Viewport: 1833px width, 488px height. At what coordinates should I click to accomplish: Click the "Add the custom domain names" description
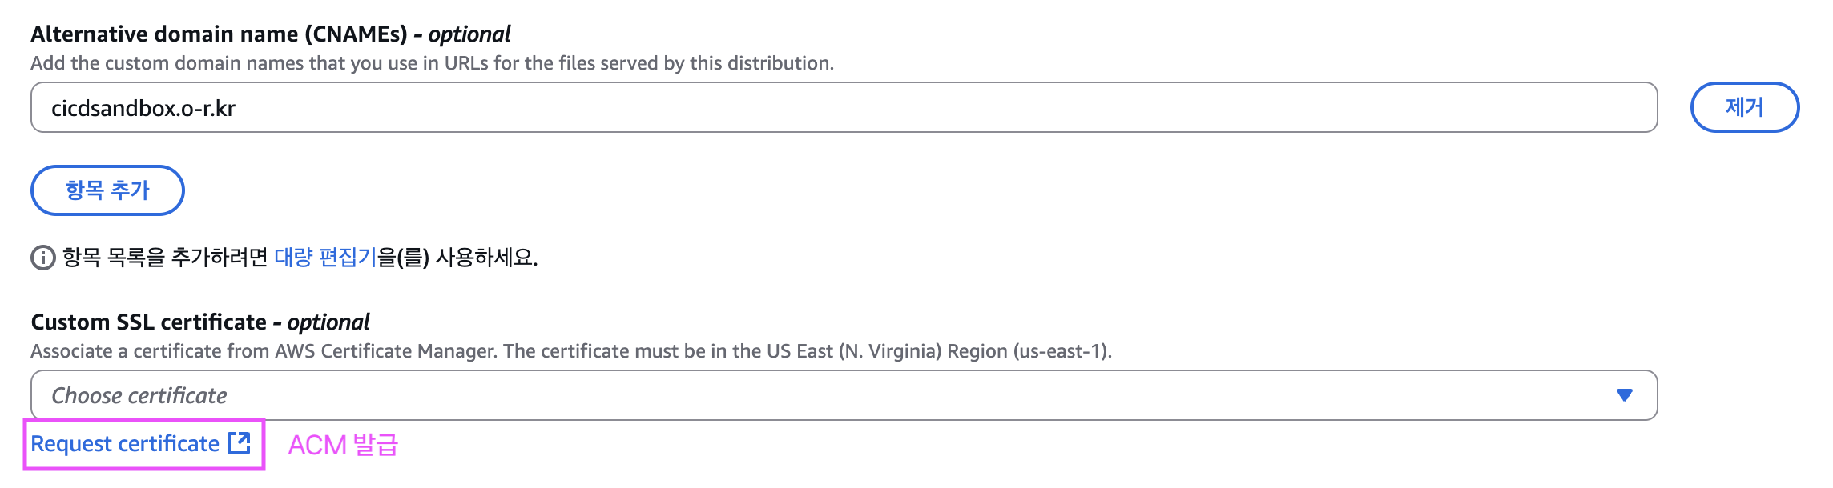(432, 63)
